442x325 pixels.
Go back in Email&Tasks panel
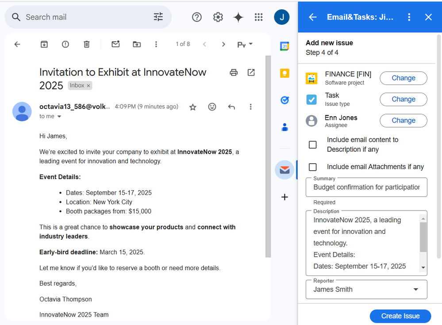[x=313, y=17]
